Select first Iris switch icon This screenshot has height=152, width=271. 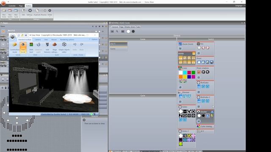coord(199,48)
